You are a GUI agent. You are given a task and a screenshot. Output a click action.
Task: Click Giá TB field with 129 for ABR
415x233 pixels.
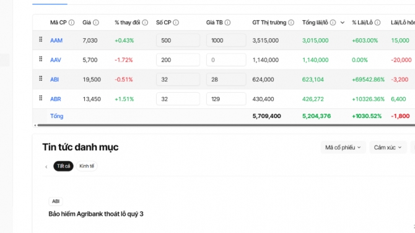tap(226, 99)
